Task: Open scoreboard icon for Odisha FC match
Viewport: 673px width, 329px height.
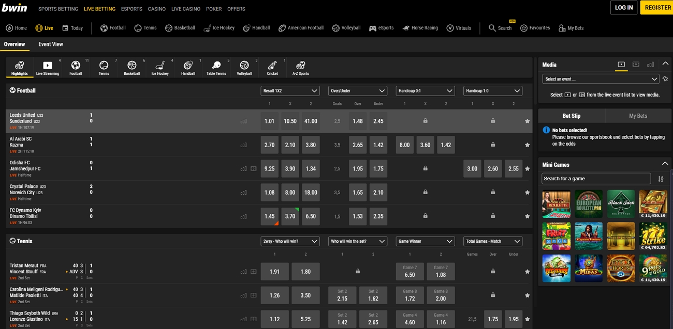Action: [x=254, y=169]
